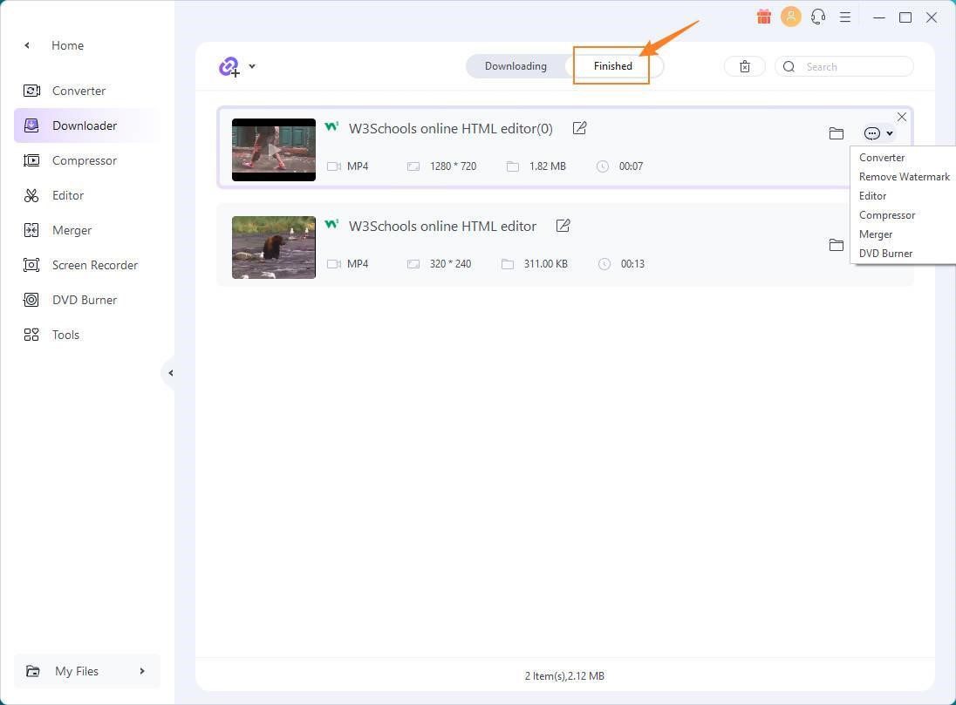Play the first W3Schools video thumbnail
956x705 pixels.
(x=273, y=149)
